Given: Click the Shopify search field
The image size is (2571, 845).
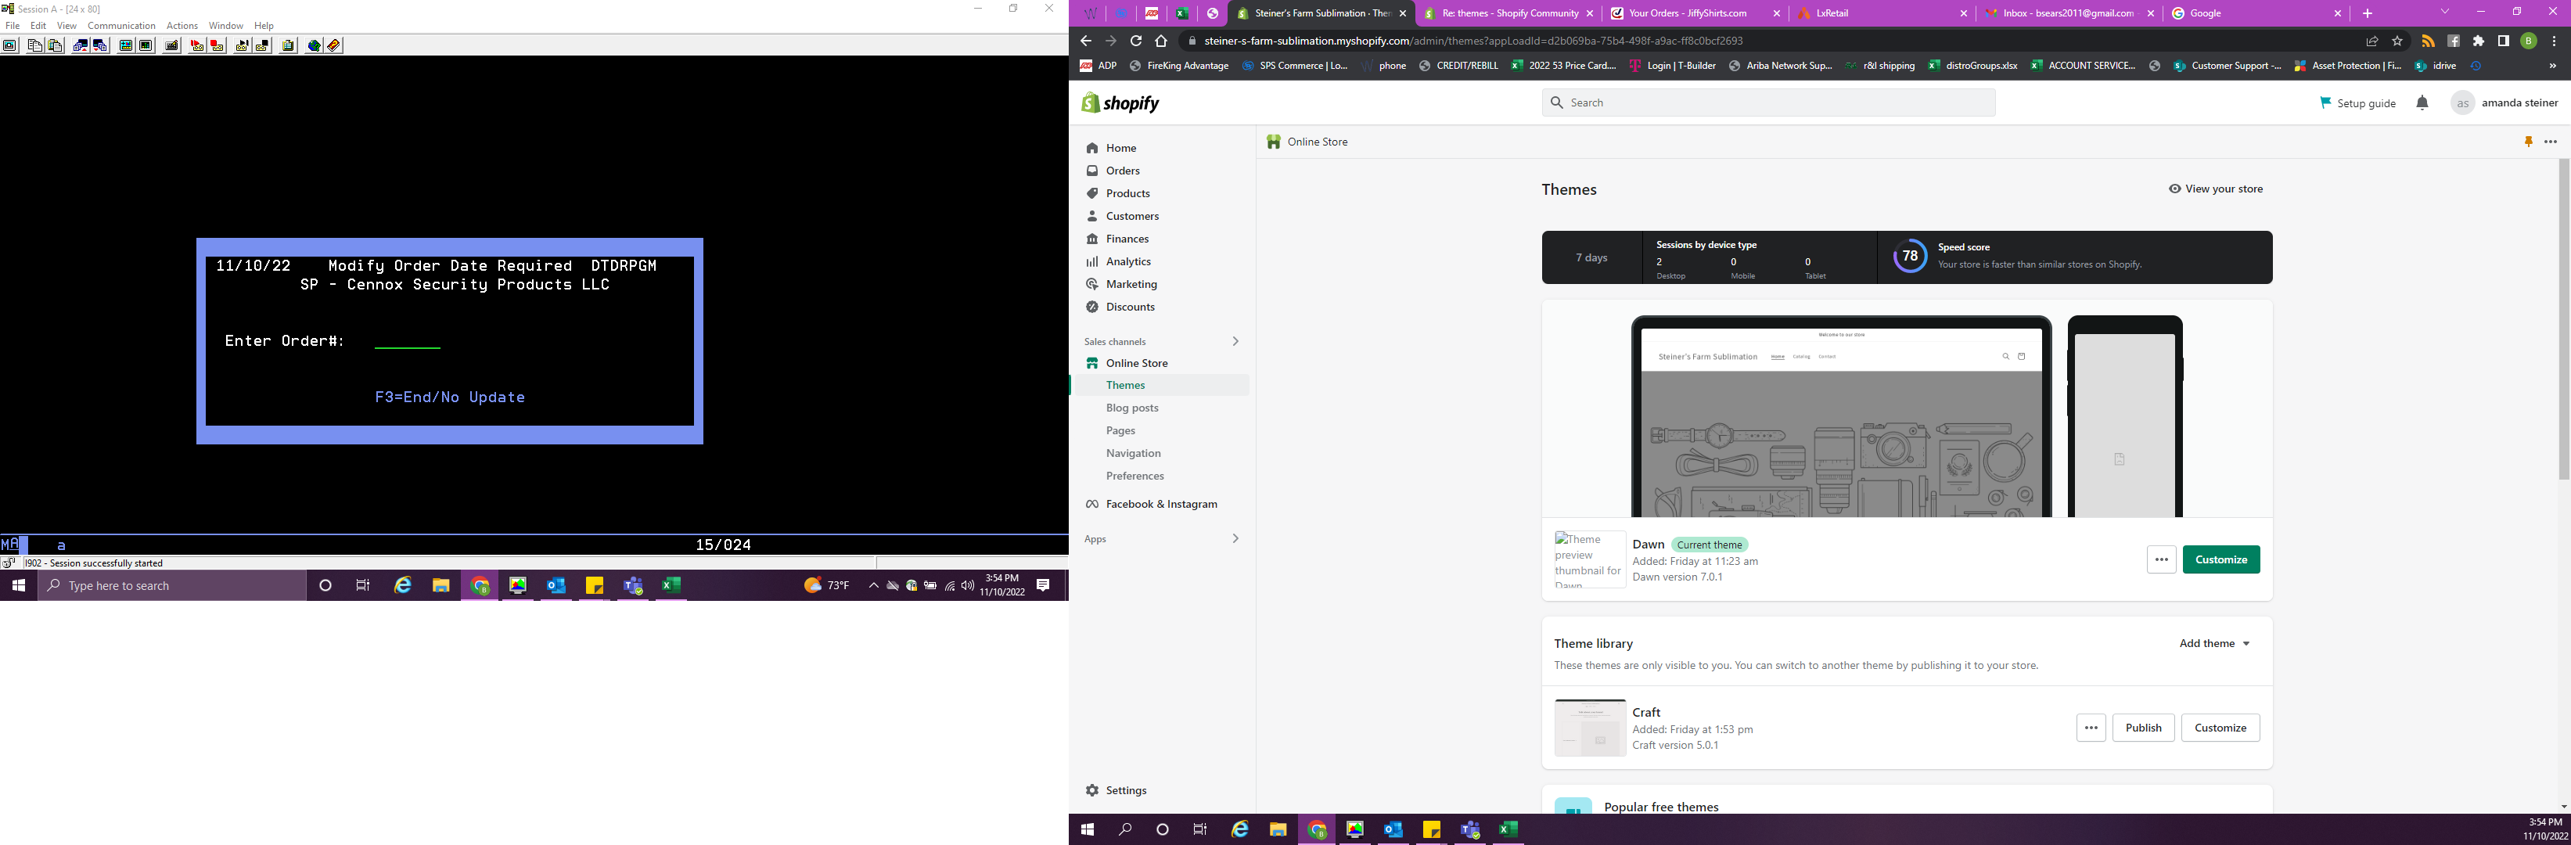Looking at the screenshot, I should pyautogui.click(x=1767, y=102).
